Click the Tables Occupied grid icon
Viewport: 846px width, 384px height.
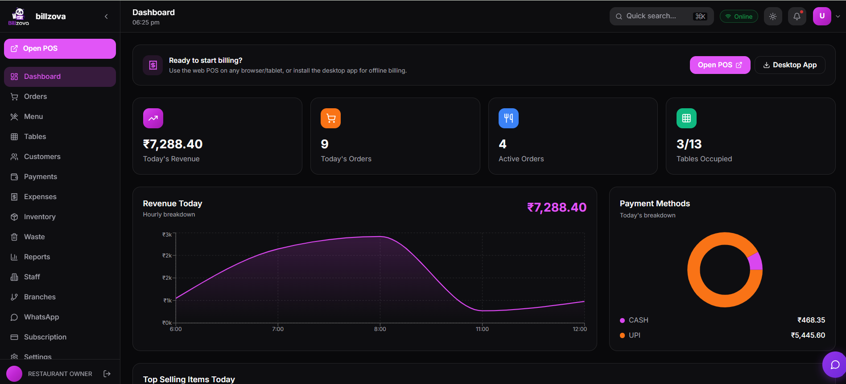tap(686, 118)
